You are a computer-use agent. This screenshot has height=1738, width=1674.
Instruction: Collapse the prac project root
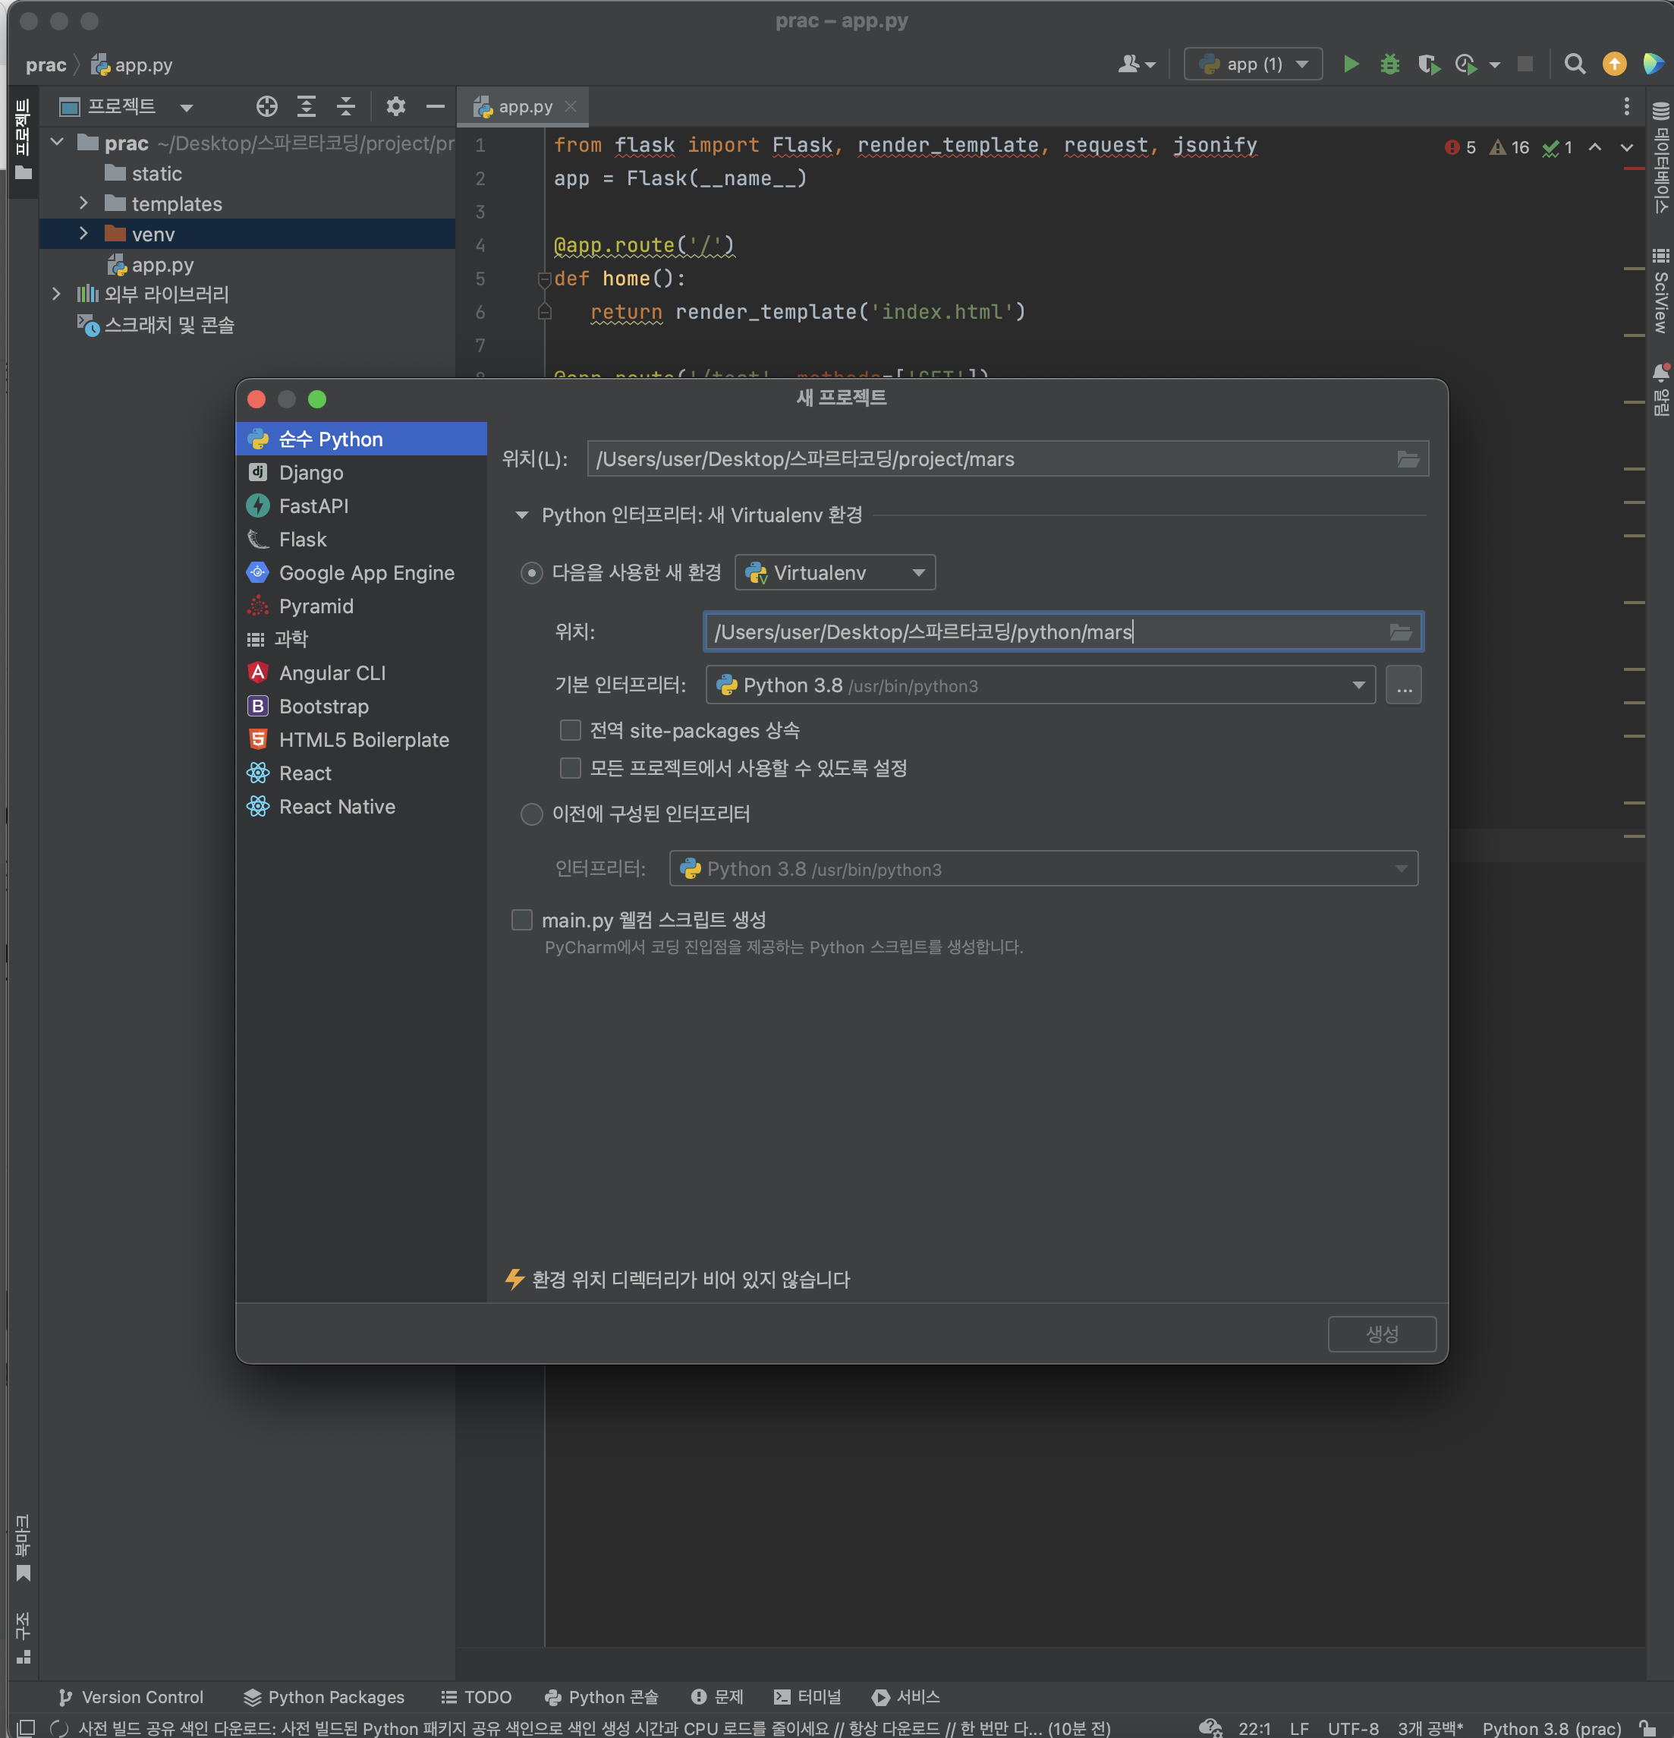point(57,142)
